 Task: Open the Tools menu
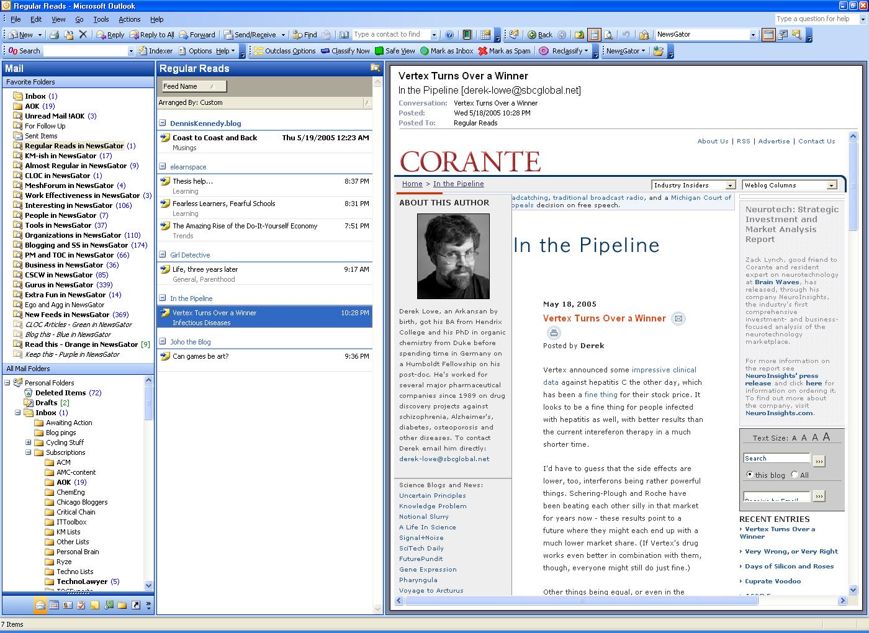point(101,19)
